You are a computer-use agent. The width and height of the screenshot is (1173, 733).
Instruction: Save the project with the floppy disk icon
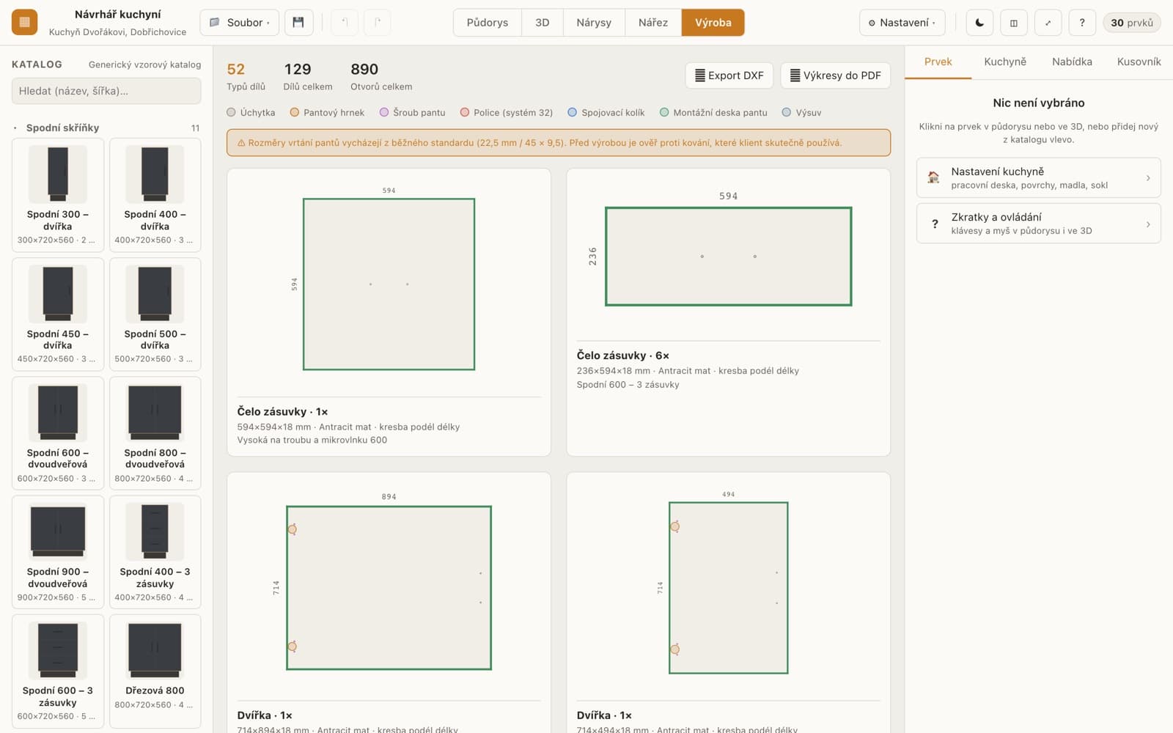click(x=298, y=22)
